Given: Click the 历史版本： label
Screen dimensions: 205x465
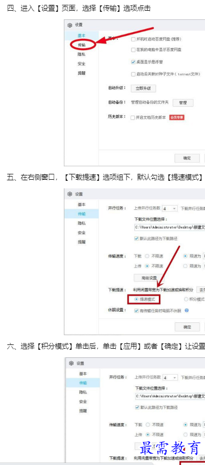Looking at the screenshot, I should click(x=117, y=117).
